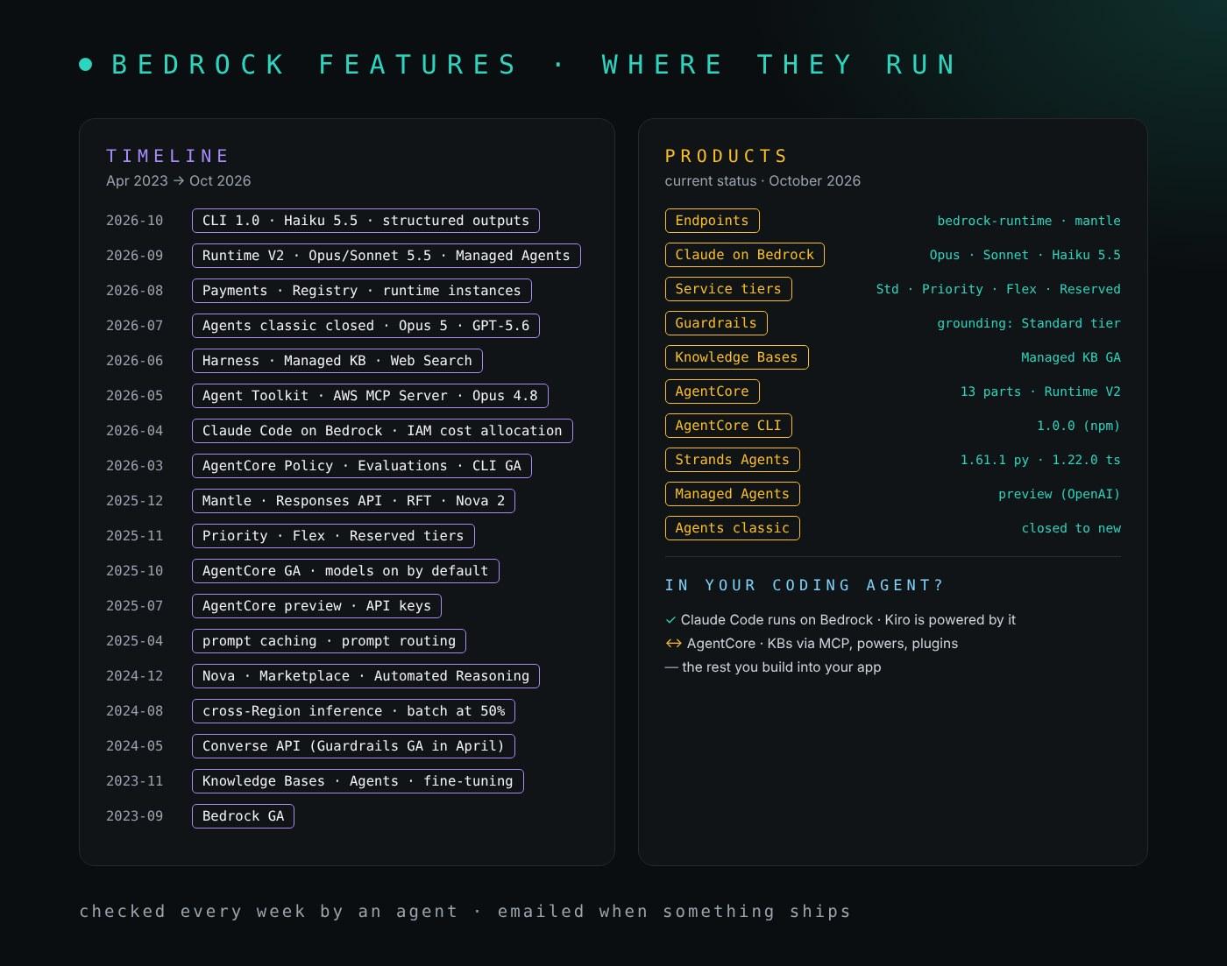
Task: Open AgentCore GA models on by default
Action: pyautogui.click(x=345, y=571)
